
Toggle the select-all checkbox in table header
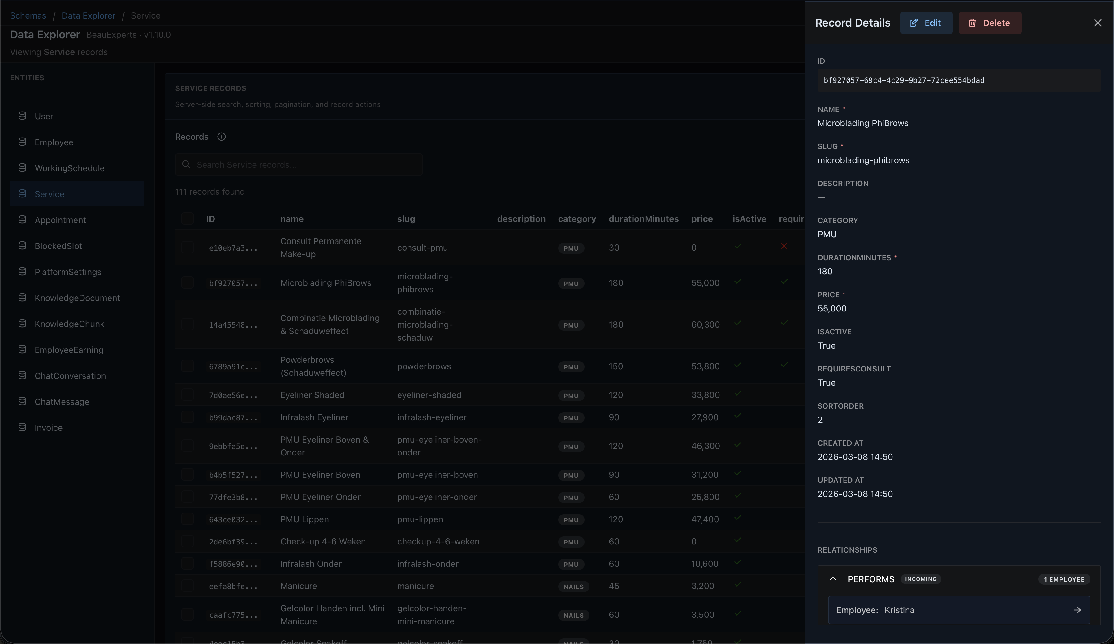tap(188, 218)
